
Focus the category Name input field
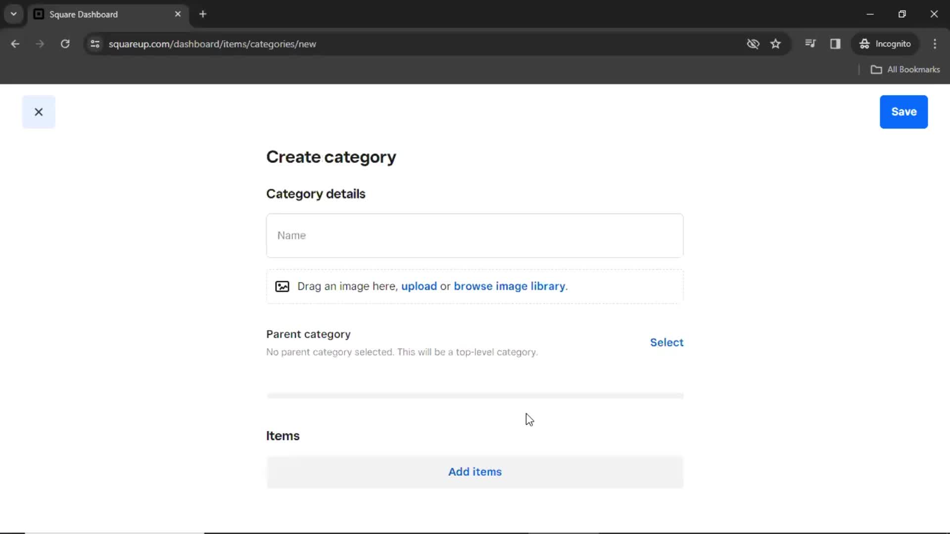pos(475,235)
